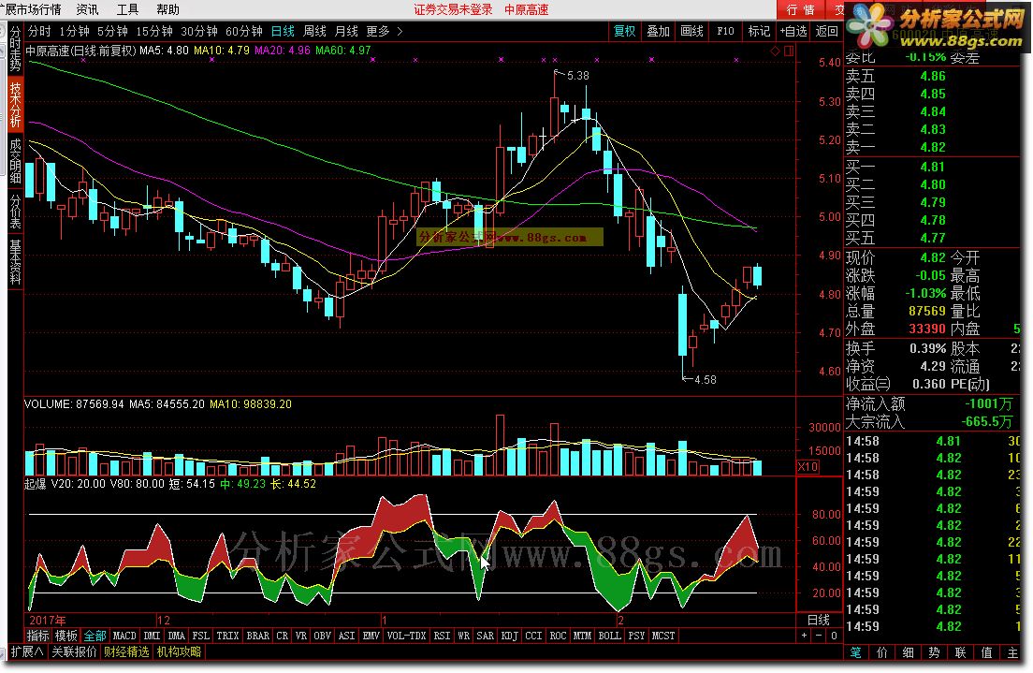This screenshot has height=673, width=1033.
Task: Switch indicator to MCST
Action: [663, 636]
